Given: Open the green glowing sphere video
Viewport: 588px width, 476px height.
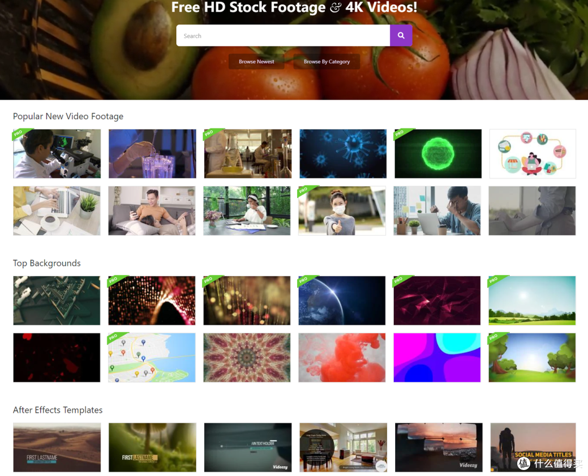Looking at the screenshot, I should pos(438,153).
